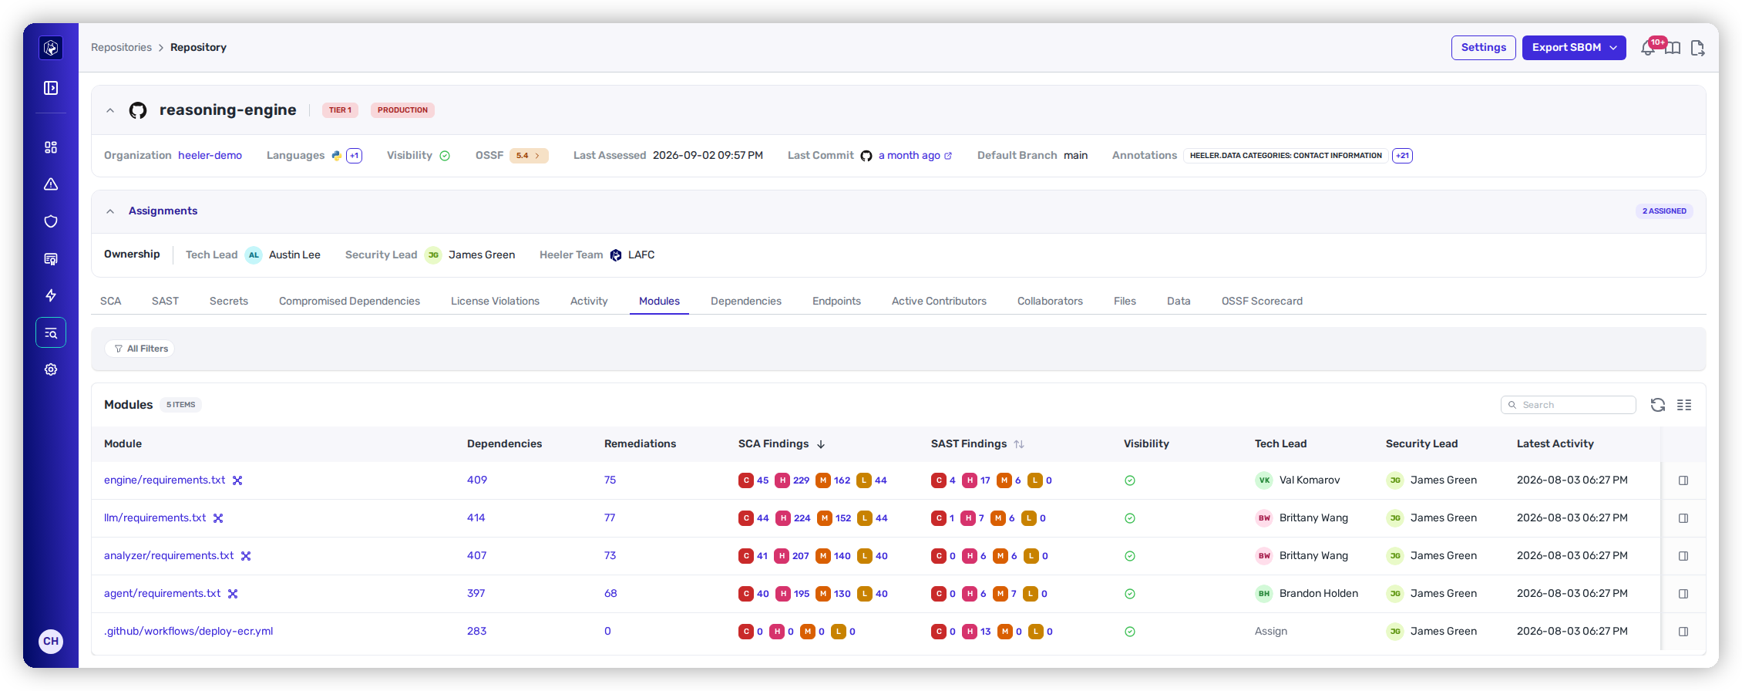Click Assign for the deploy-ecr.yml tech lead

(x=1271, y=632)
